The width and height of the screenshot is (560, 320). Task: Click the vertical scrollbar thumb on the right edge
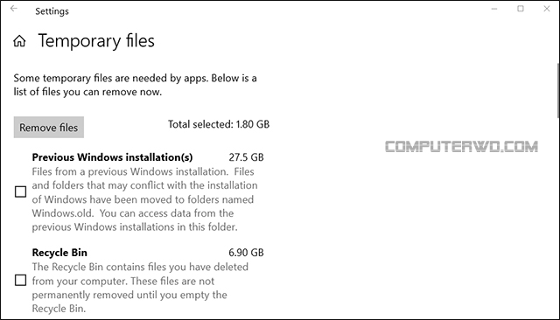558,91
